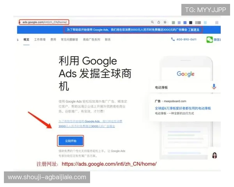Open the 常见问题解答 navigation tab
The height and width of the screenshot is (187, 234).
tap(69, 39)
